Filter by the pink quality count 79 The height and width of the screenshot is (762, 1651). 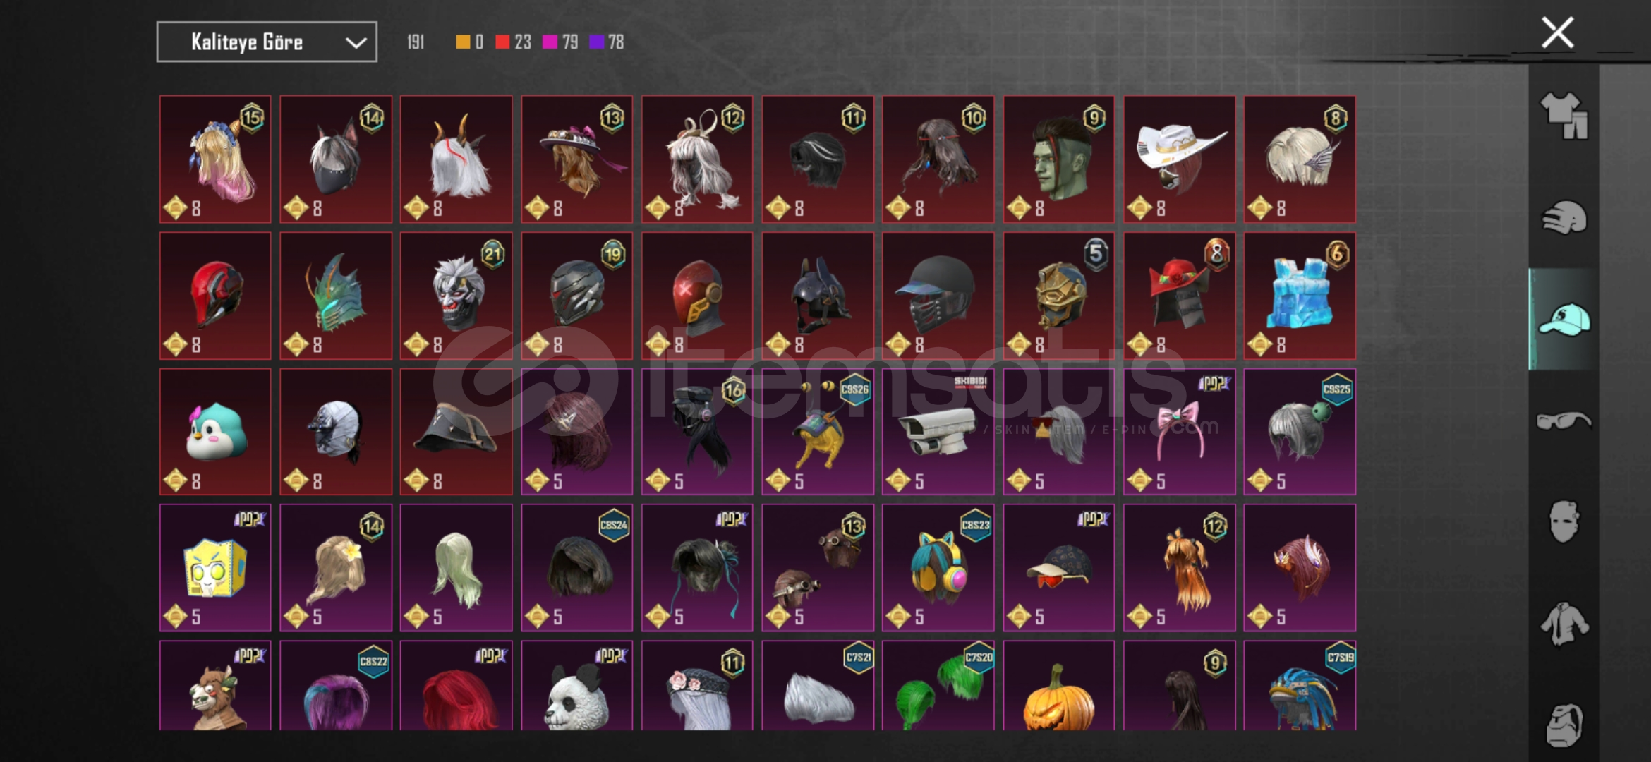[560, 42]
